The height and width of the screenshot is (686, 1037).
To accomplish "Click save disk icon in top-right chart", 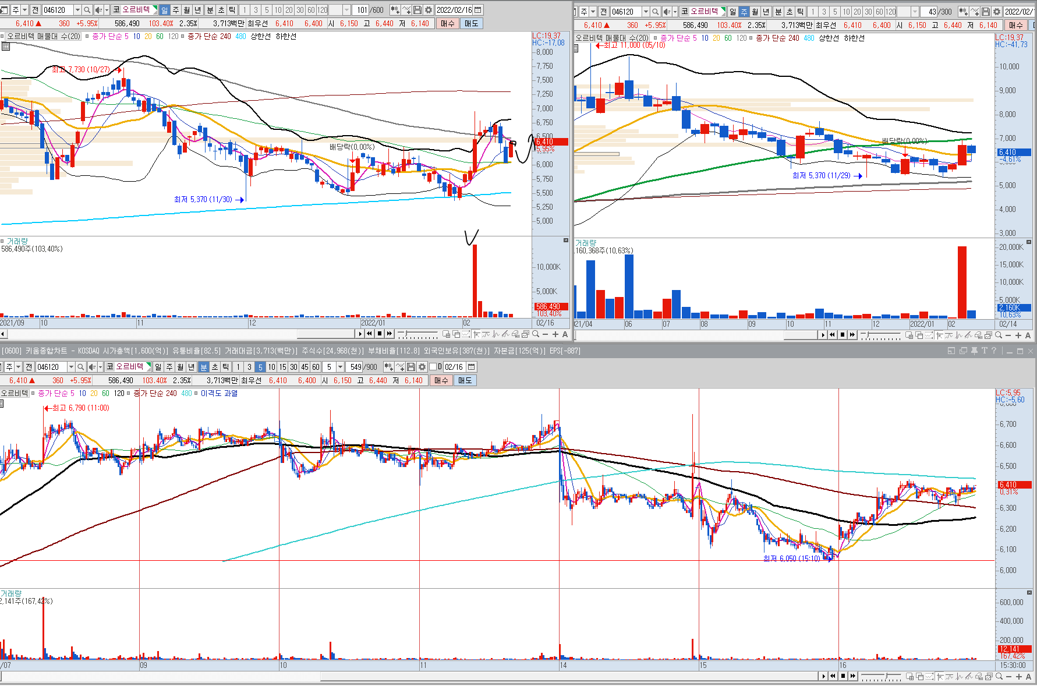I will click(x=986, y=12).
